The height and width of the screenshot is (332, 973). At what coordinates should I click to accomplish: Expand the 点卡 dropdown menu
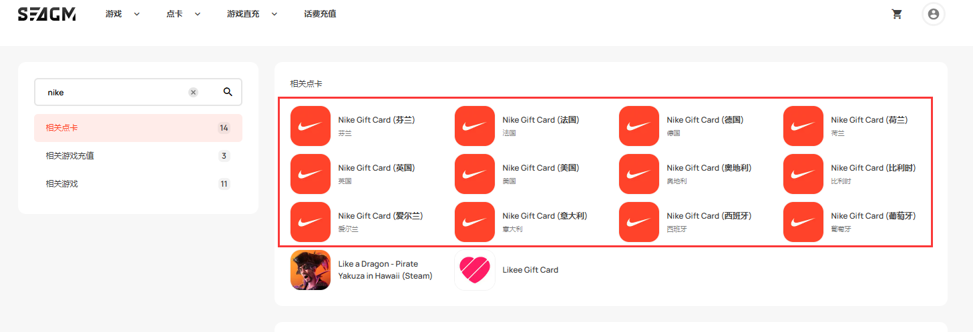coord(183,14)
